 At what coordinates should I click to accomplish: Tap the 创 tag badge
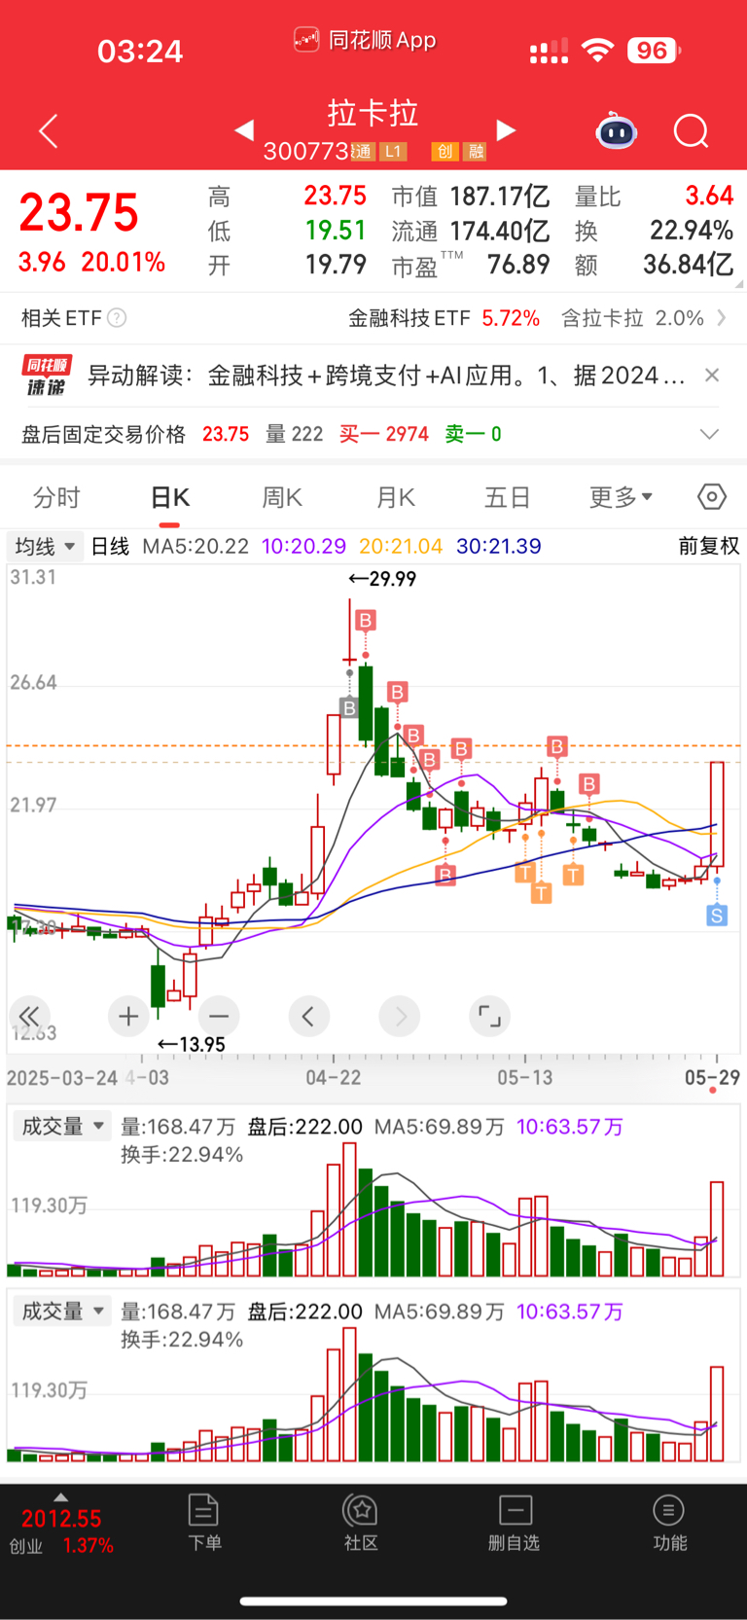point(445,151)
